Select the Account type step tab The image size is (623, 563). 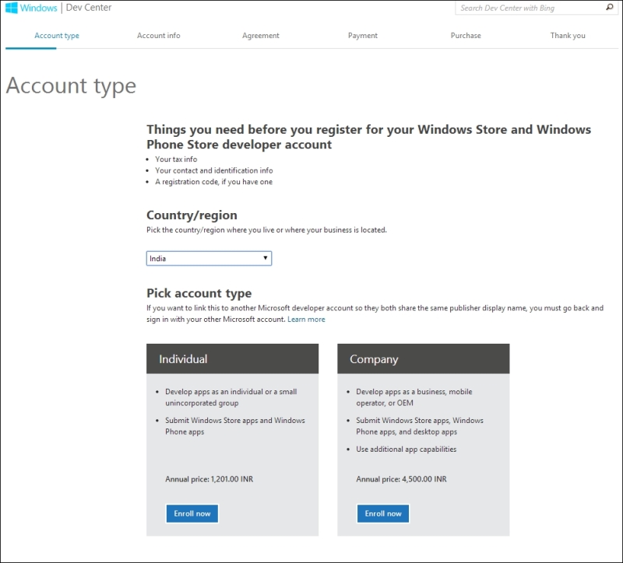(57, 36)
